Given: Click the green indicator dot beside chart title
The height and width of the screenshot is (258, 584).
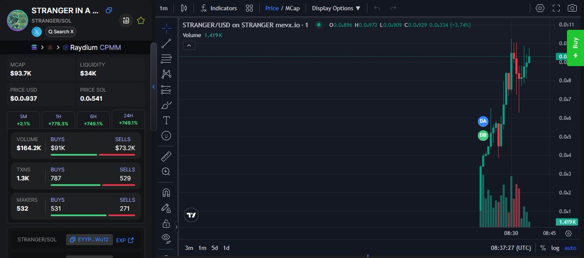Looking at the screenshot, I should 319,25.
